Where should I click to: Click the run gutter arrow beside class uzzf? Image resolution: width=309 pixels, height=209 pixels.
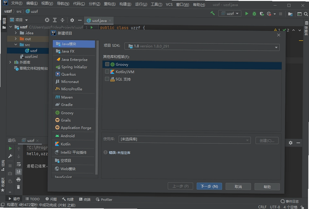pyautogui.click(x=92, y=28)
